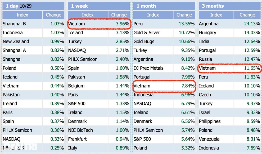Click the 2.40% change for PHLX Semicon
Viewport: 262px width, 154px height.
pyautogui.click(x=123, y=59)
